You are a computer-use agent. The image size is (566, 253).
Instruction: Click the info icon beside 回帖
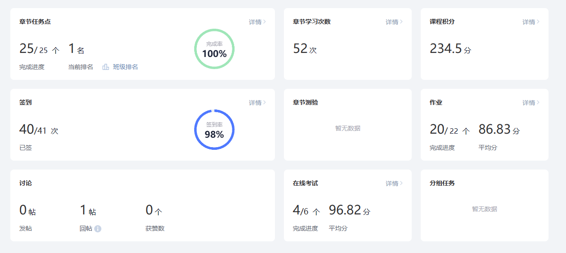click(x=98, y=229)
